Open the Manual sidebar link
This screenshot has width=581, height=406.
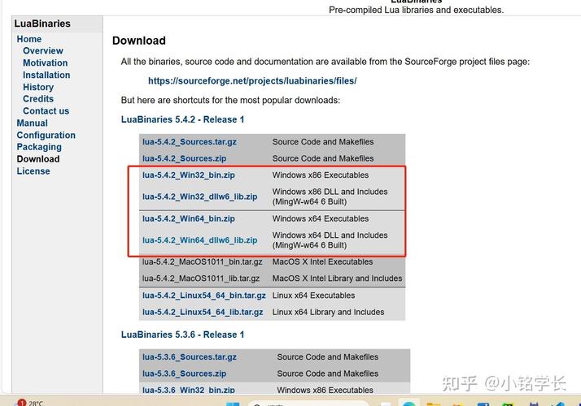(x=33, y=123)
